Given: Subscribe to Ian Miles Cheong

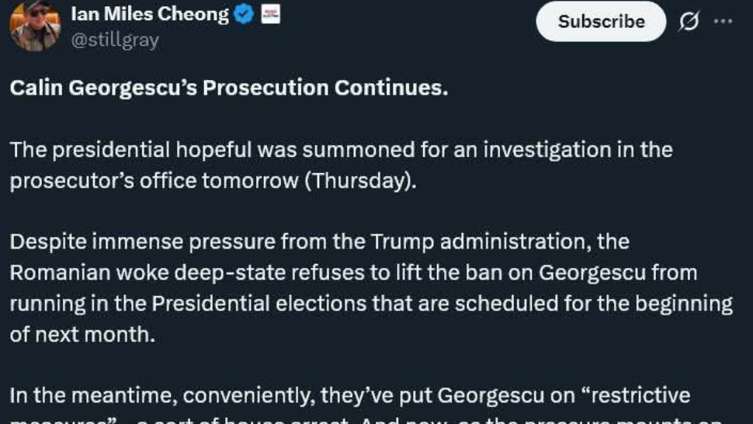Looking at the screenshot, I should coord(601,22).
